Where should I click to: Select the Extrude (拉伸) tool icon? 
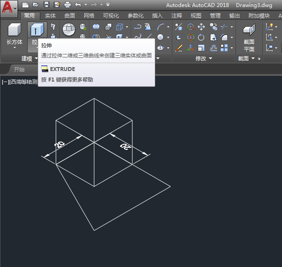[x=37, y=30]
